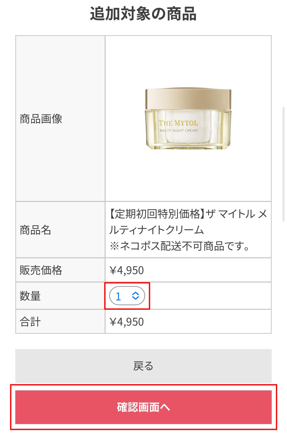Click the THE MYTOL logo on jar

[x=178, y=123]
